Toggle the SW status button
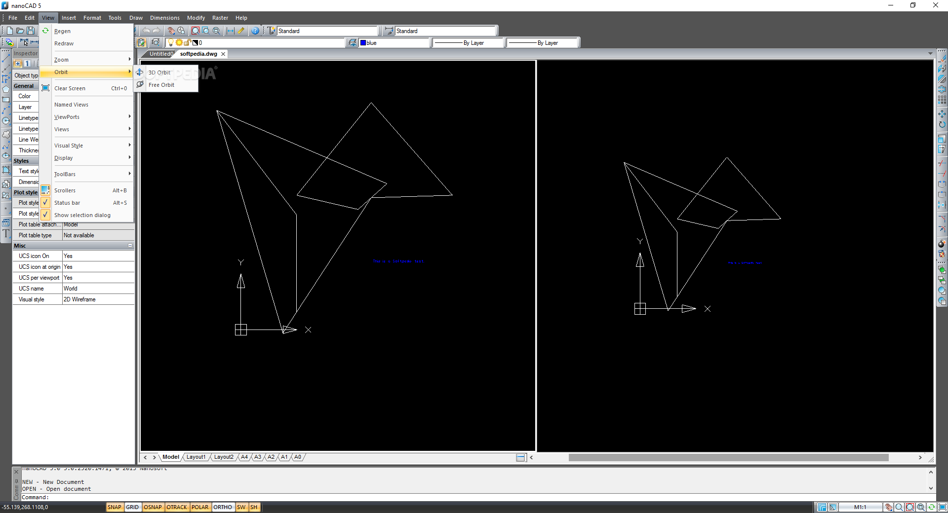 click(241, 507)
